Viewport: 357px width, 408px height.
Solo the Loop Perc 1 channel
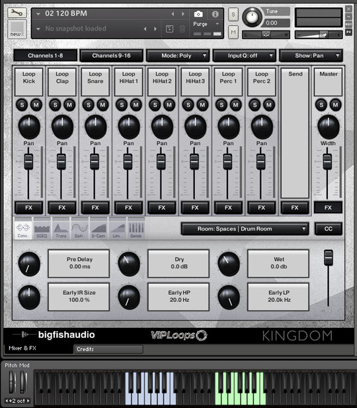221,105
